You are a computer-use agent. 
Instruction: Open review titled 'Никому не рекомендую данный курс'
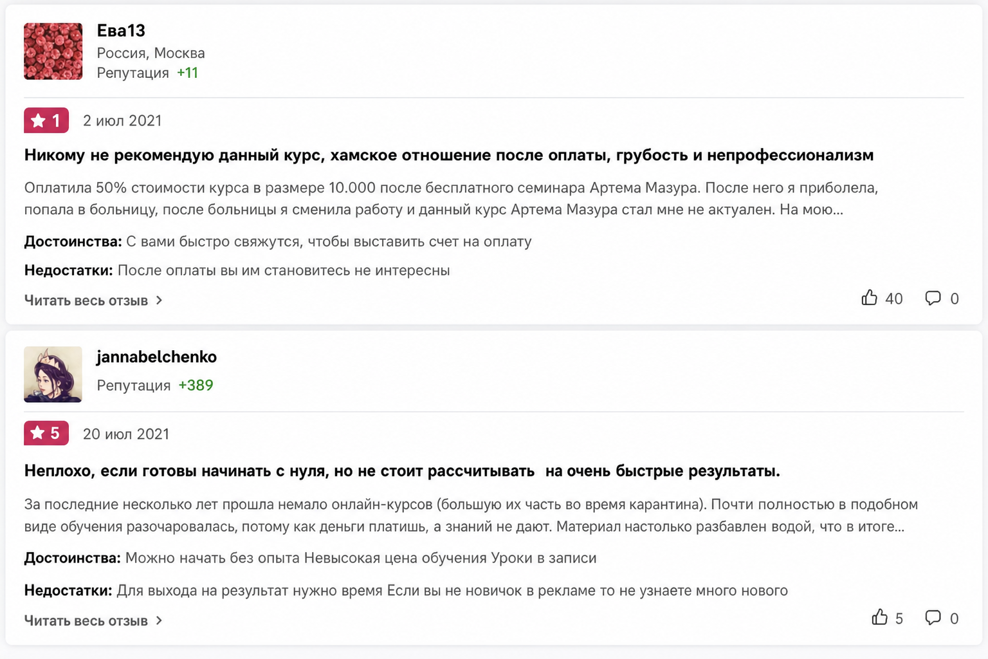click(x=449, y=155)
